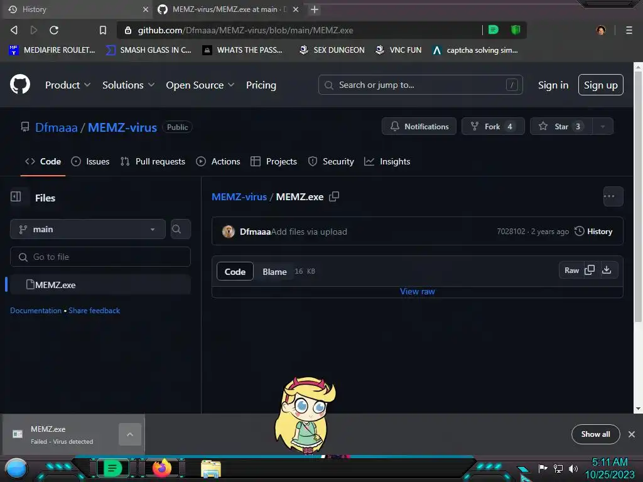Open the Issues tab
643x482 pixels.
click(x=90, y=161)
